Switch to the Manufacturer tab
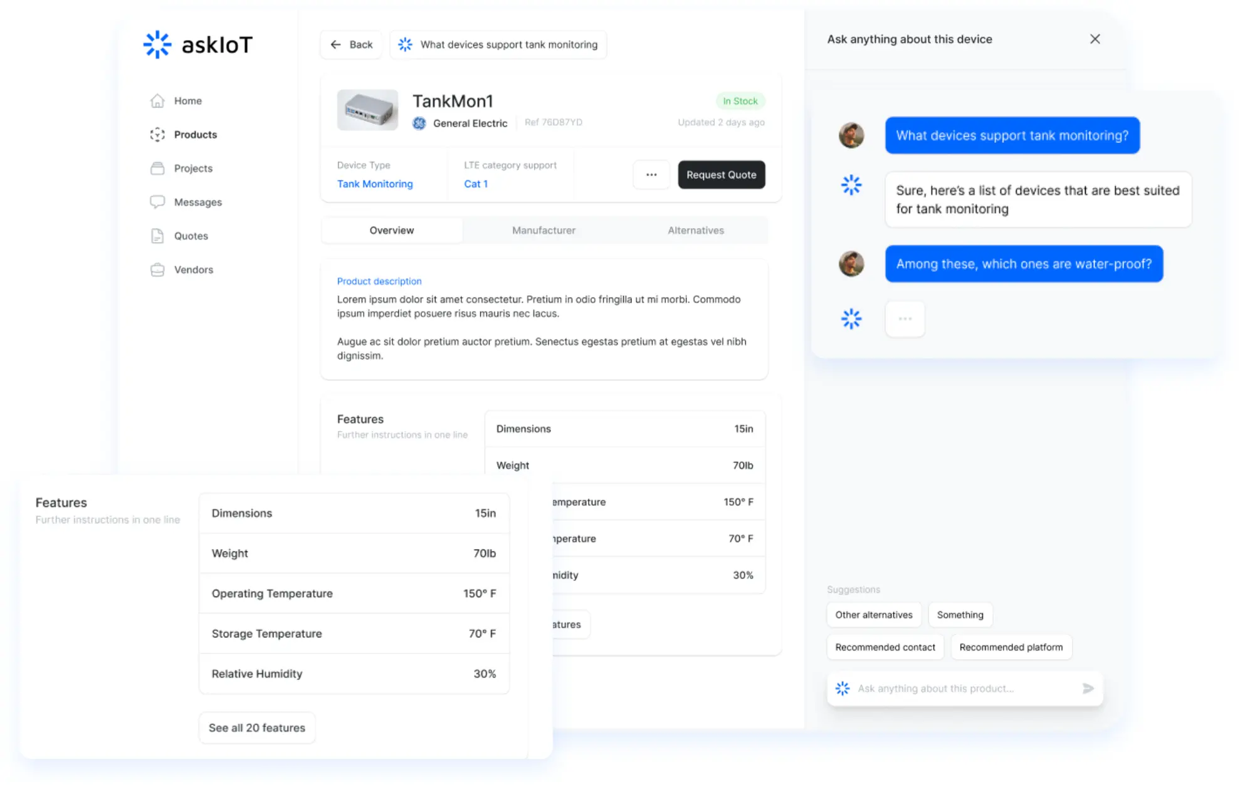Viewport: 1240px width, 789px height. click(544, 230)
